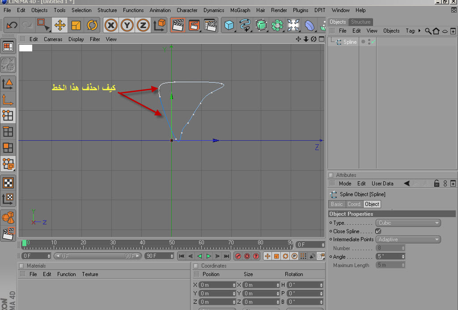Screen dimensions: 458x310
Task: Enable the Object Axis tool
Action: click(x=8, y=100)
